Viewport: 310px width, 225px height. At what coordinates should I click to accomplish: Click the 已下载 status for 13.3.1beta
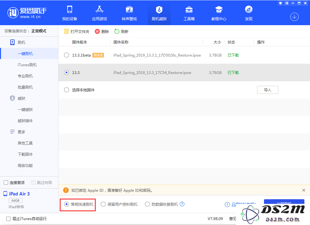[x=233, y=55]
